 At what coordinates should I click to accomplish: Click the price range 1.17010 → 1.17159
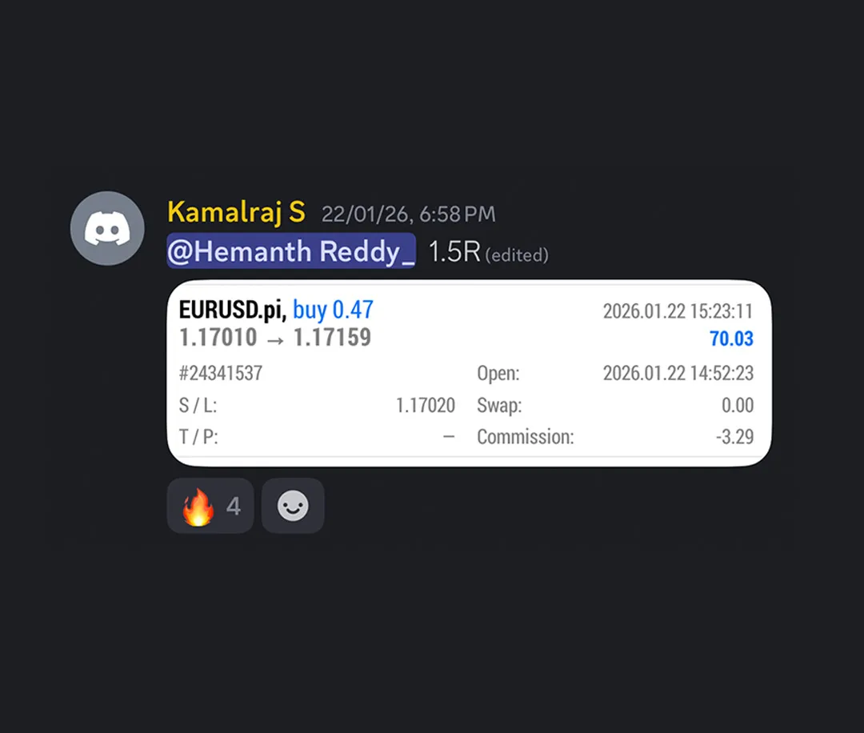pos(275,337)
